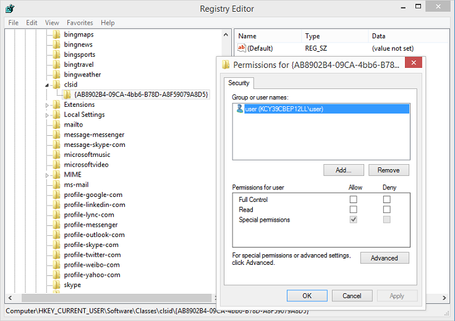Select the Security tab
The width and height of the screenshot is (455, 321).
coord(239,83)
